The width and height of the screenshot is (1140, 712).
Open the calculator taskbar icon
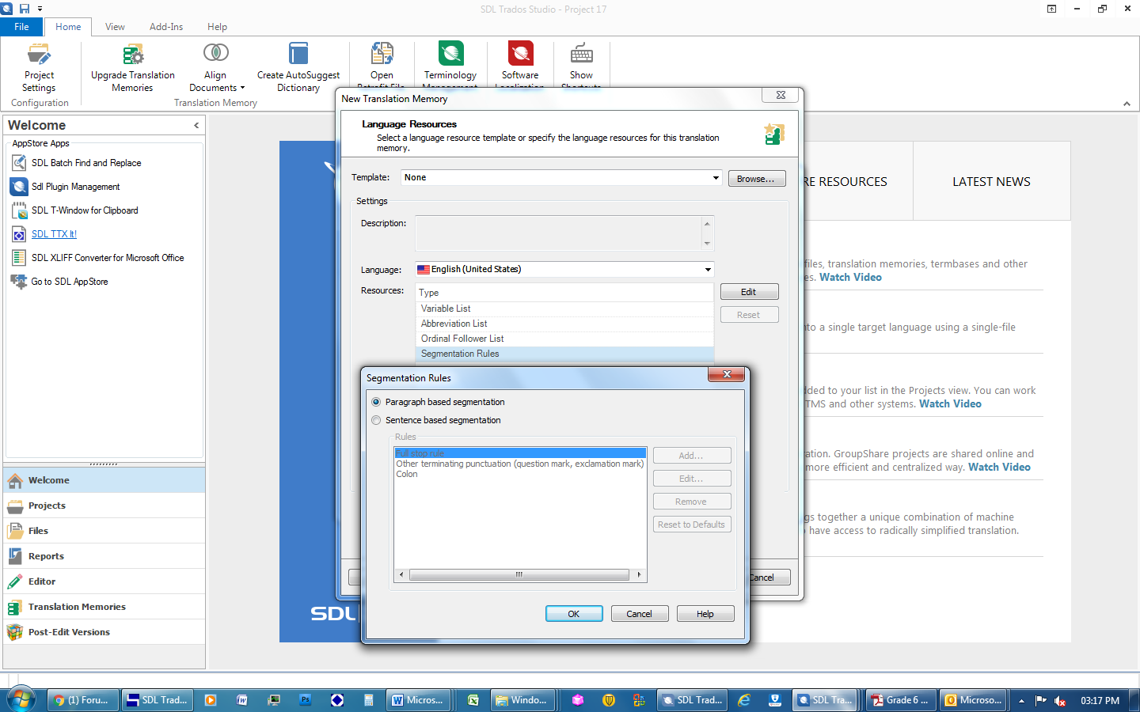368,700
